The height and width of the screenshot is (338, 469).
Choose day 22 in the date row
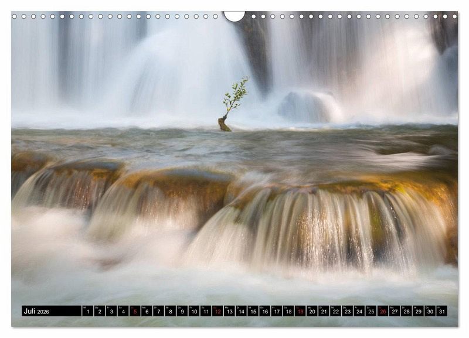pyautogui.click(x=335, y=311)
